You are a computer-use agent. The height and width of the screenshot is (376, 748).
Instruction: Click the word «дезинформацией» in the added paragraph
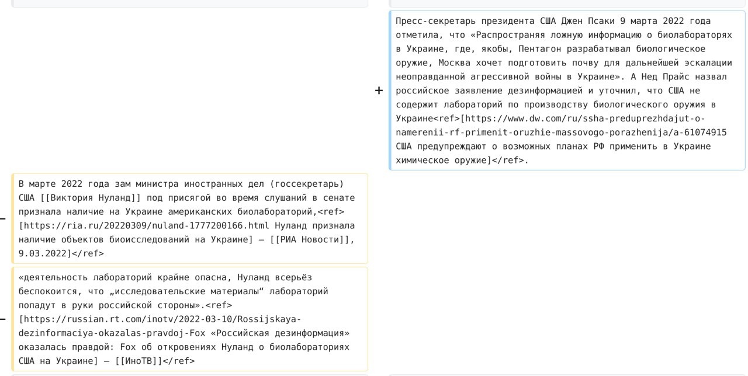[546, 91]
